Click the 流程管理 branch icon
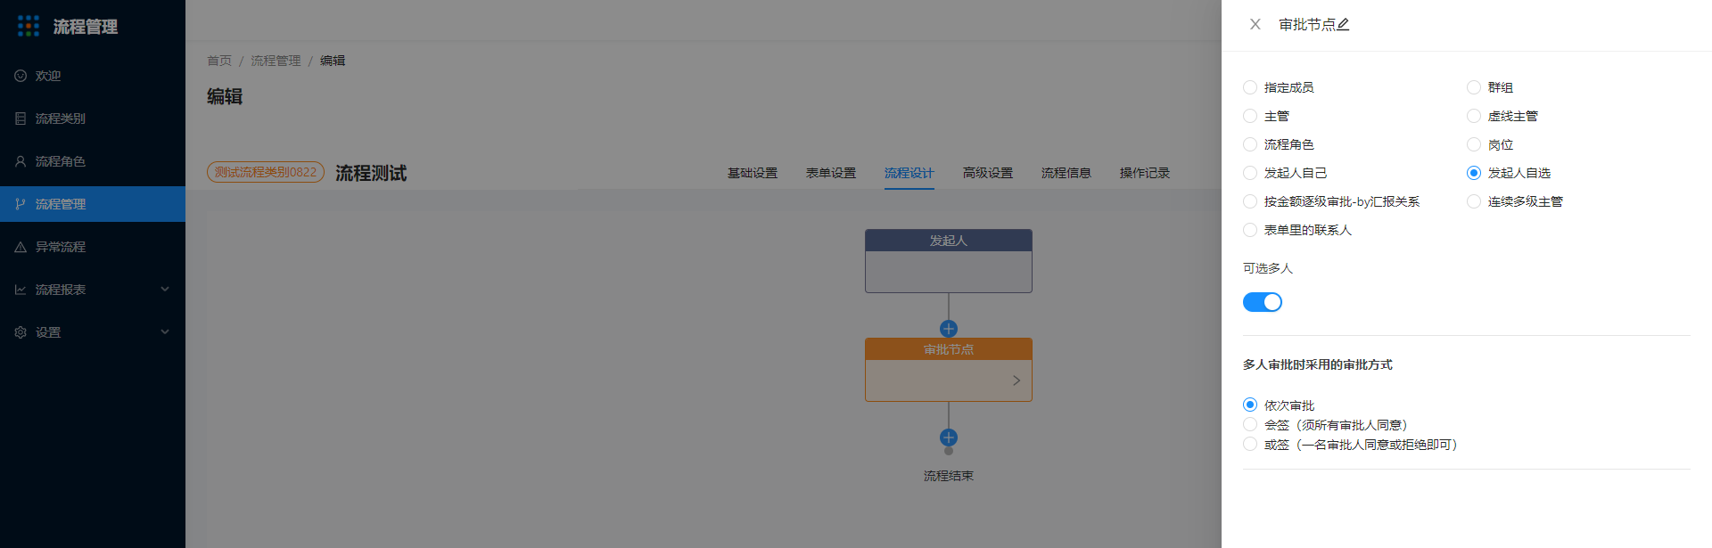The height and width of the screenshot is (548, 1712). pyautogui.click(x=21, y=204)
